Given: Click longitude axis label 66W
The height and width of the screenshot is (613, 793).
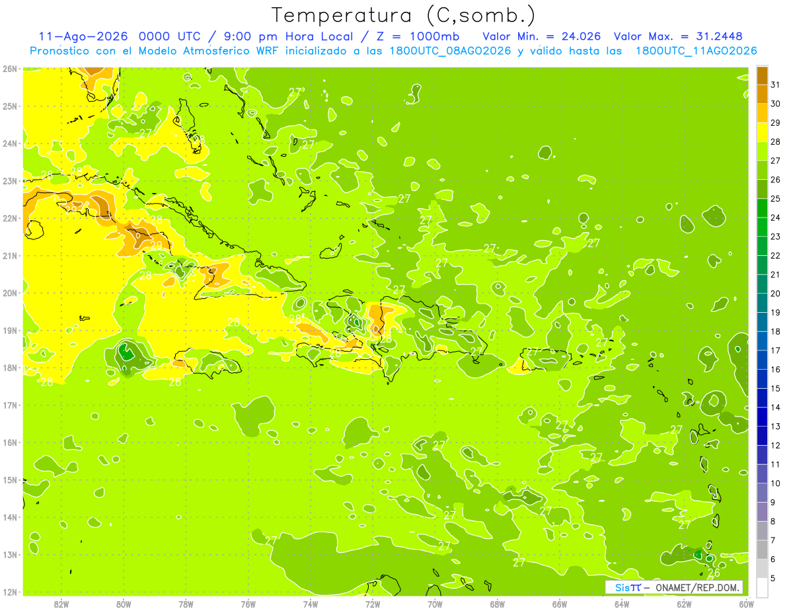Looking at the screenshot, I should click(x=560, y=604).
